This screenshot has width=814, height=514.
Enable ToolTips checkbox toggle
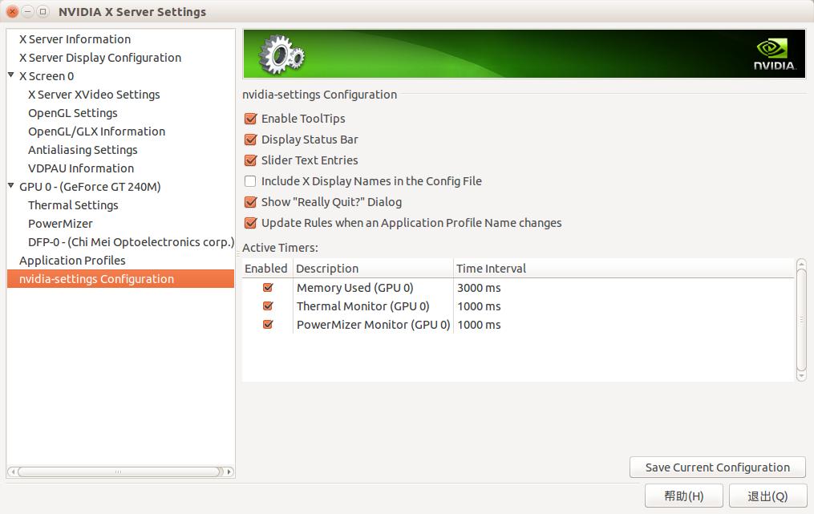[251, 119]
